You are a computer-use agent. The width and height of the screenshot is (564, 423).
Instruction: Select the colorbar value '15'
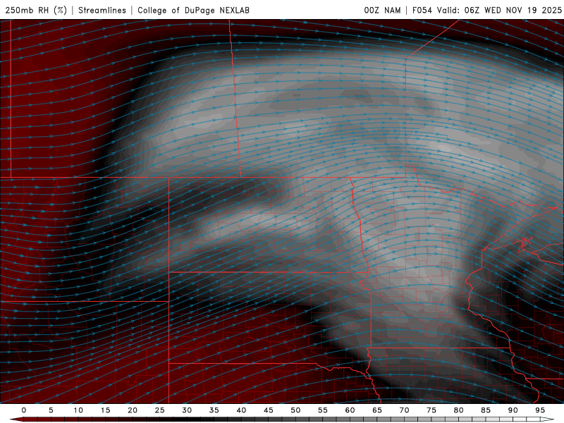pos(105,410)
